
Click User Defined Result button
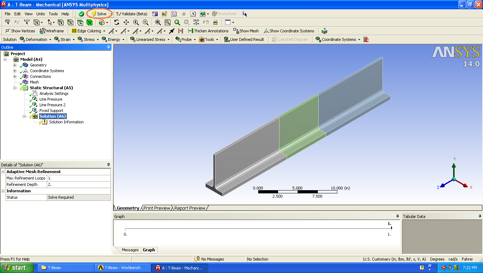pos(244,39)
